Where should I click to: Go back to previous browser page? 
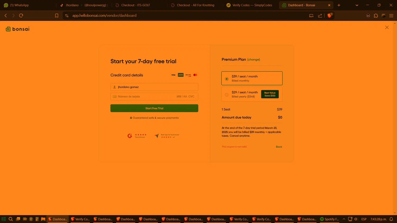[x=6, y=16]
